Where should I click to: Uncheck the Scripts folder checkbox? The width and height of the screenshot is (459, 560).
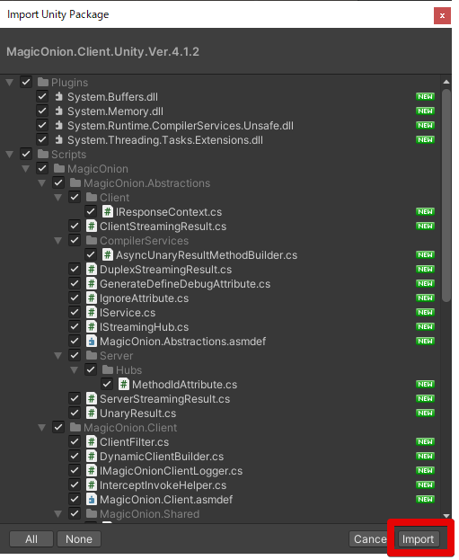coord(26,154)
